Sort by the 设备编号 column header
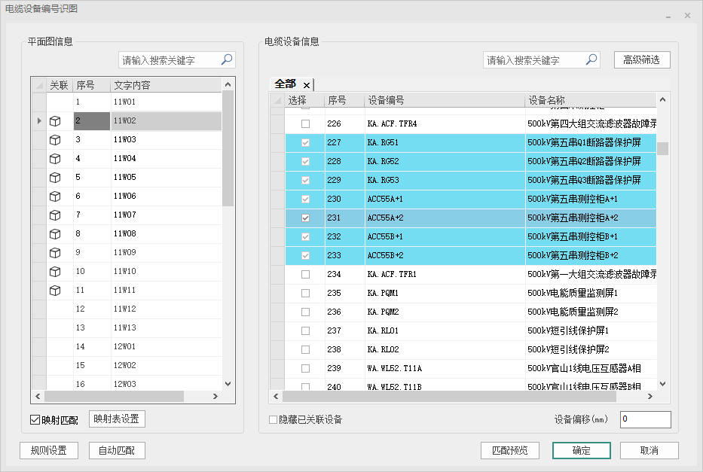703x472 pixels. [x=444, y=100]
